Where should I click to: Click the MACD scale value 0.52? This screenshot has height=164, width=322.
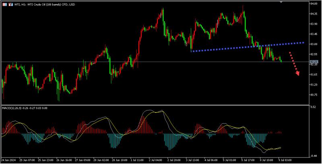click(x=313, y=107)
